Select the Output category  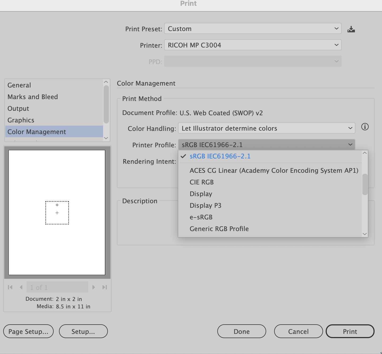coord(54,108)
